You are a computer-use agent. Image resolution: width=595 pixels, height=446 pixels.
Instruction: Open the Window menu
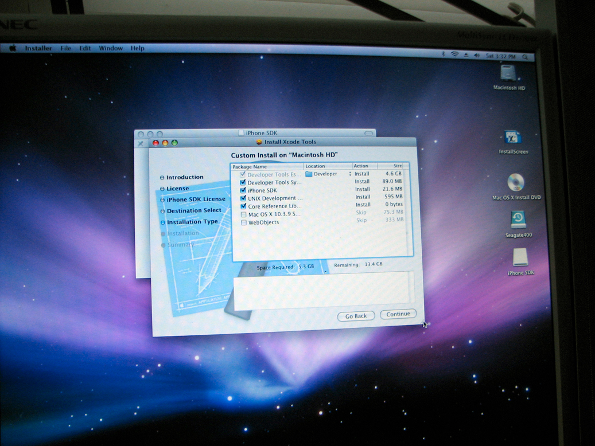(111, 48)
